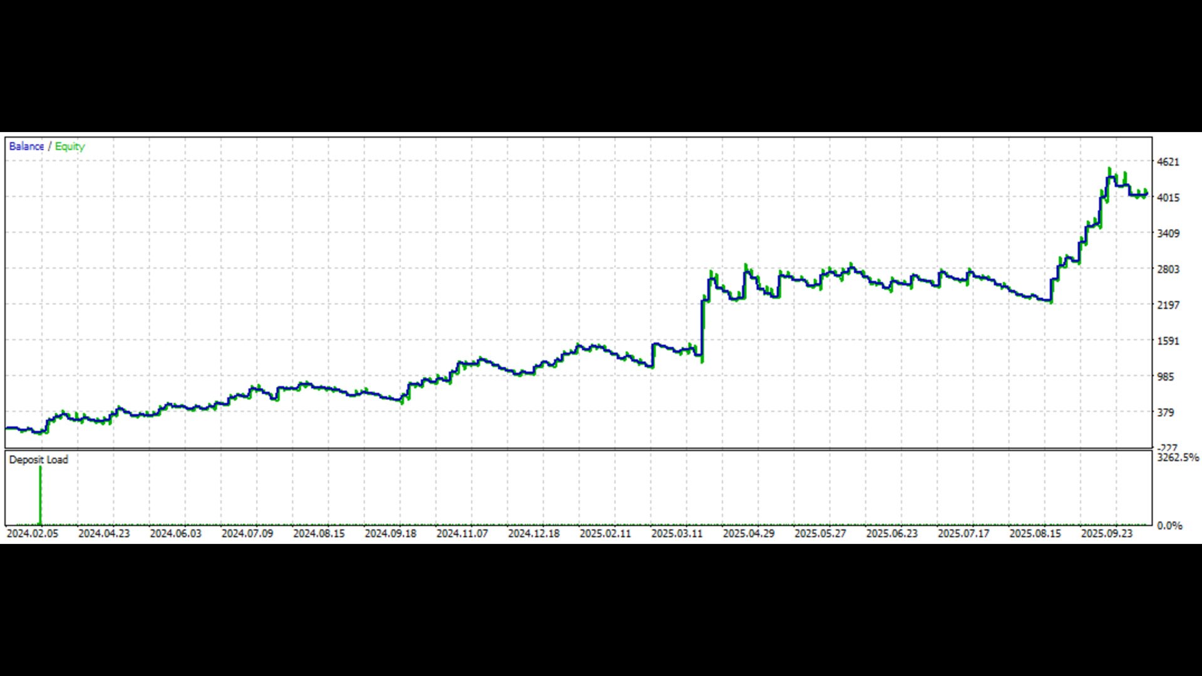Click the 2803 axis value
This screenshot has height=676, width=1202.
tap(1168, 269)
